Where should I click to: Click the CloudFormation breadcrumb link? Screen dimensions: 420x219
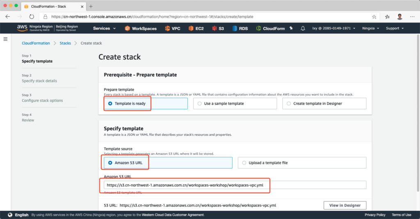coord(36,43)
